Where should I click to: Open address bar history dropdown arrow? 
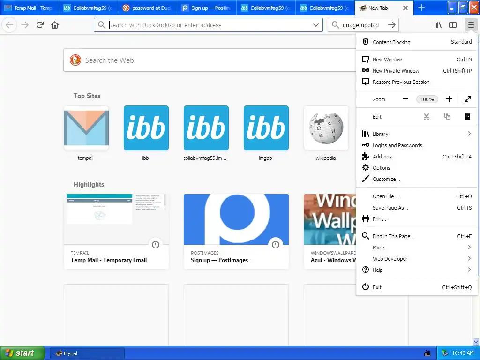[316, 25]
